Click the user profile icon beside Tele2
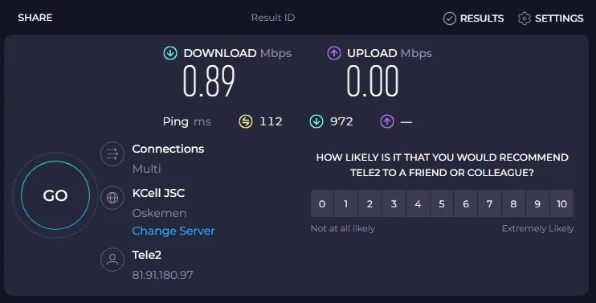596x303 pixels. (112, 260)
